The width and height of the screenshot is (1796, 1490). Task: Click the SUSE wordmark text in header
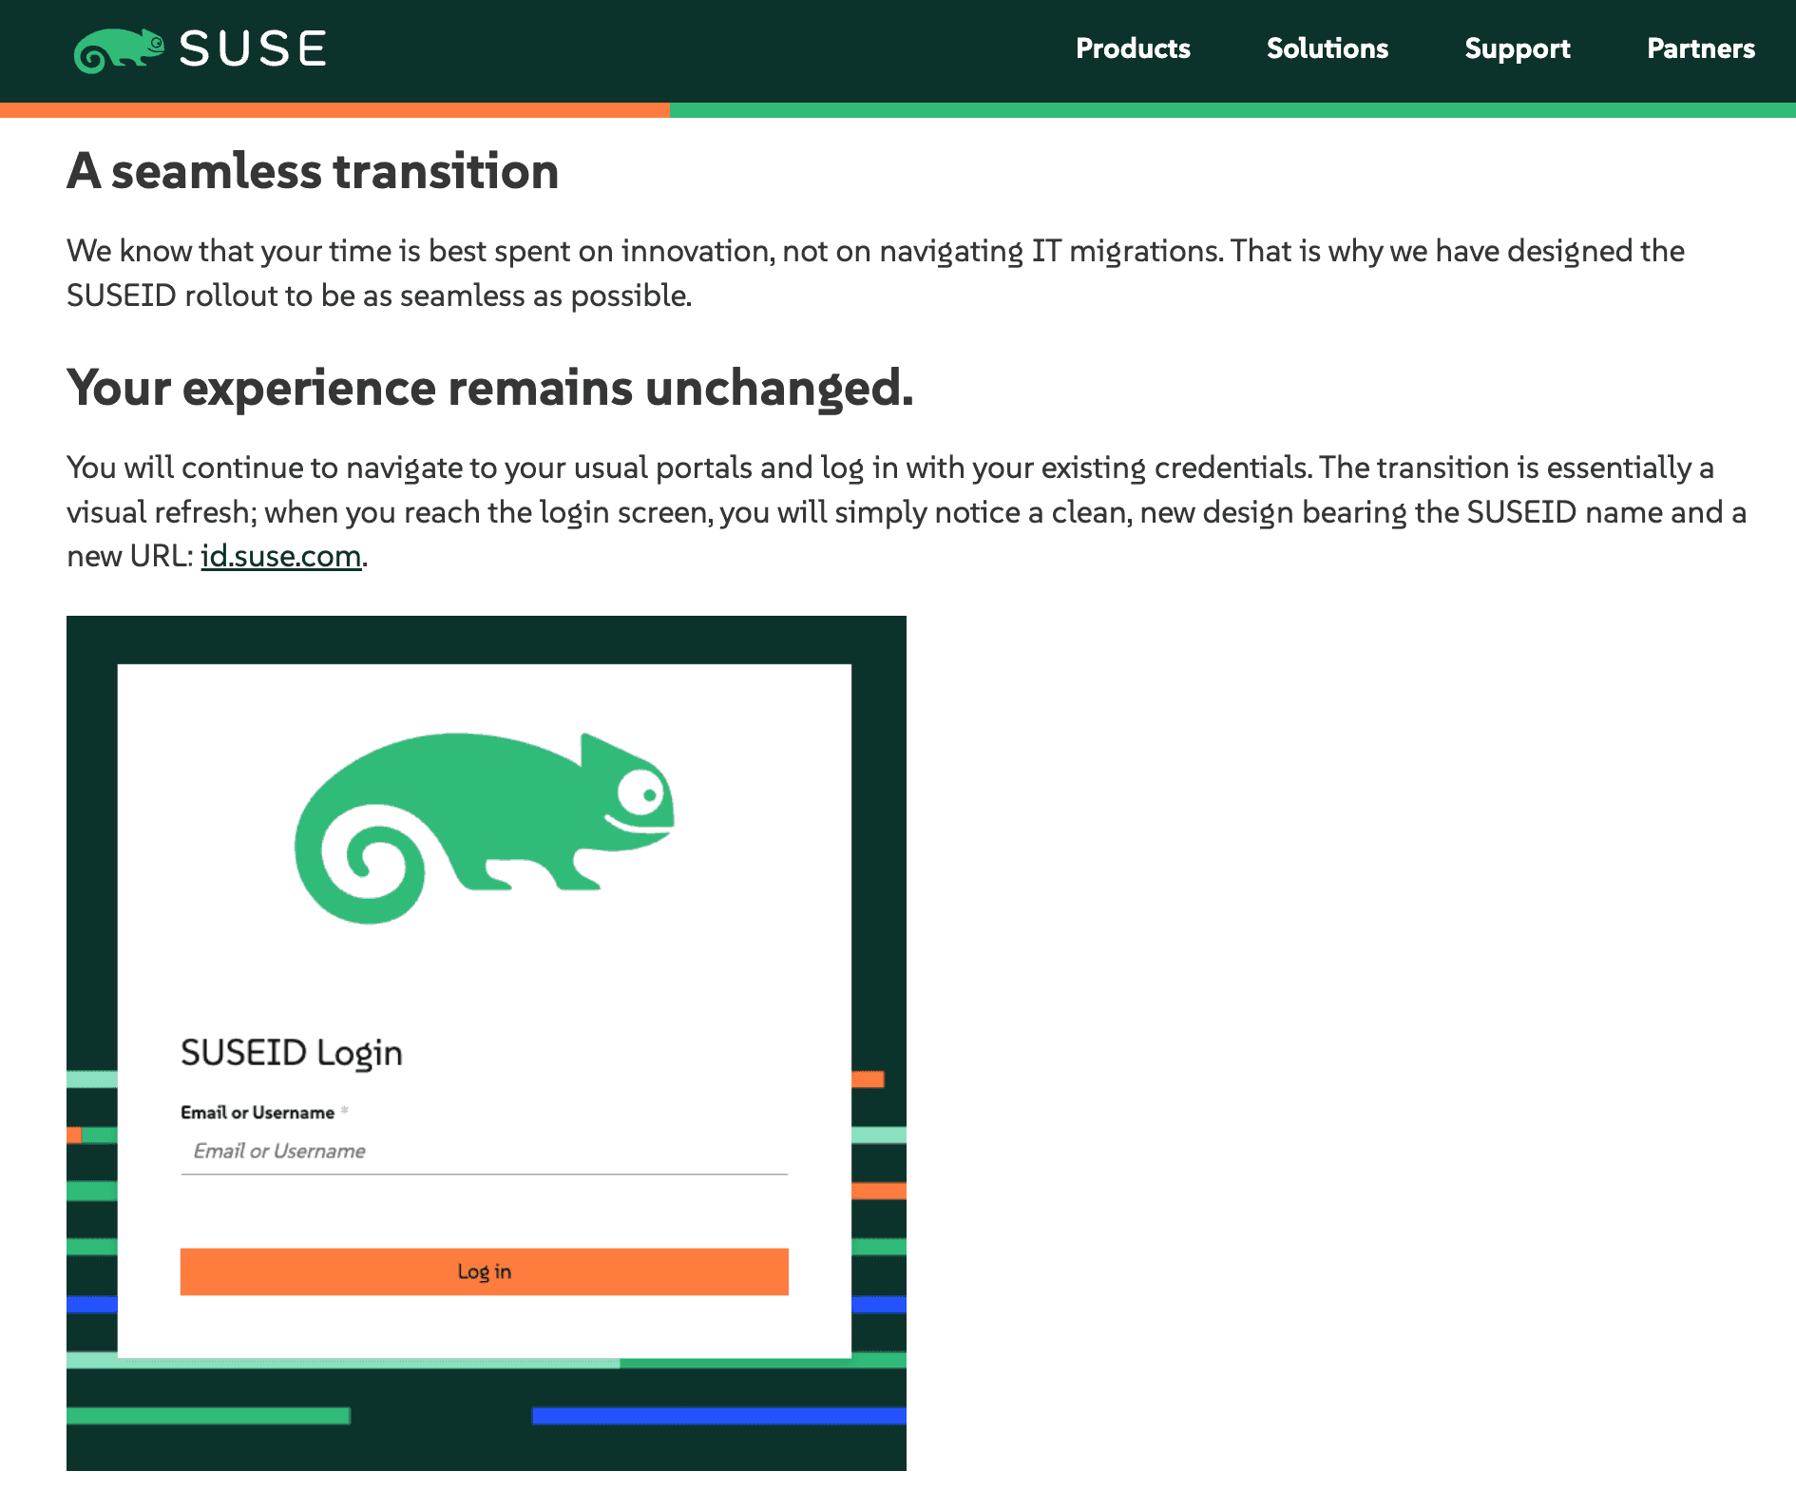click(x=253, y=49)
